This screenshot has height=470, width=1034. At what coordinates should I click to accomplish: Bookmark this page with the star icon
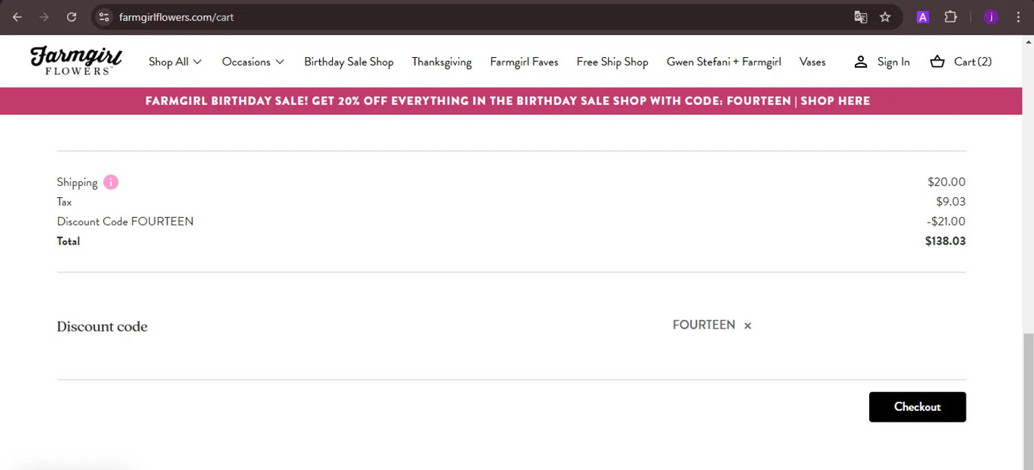885,17
